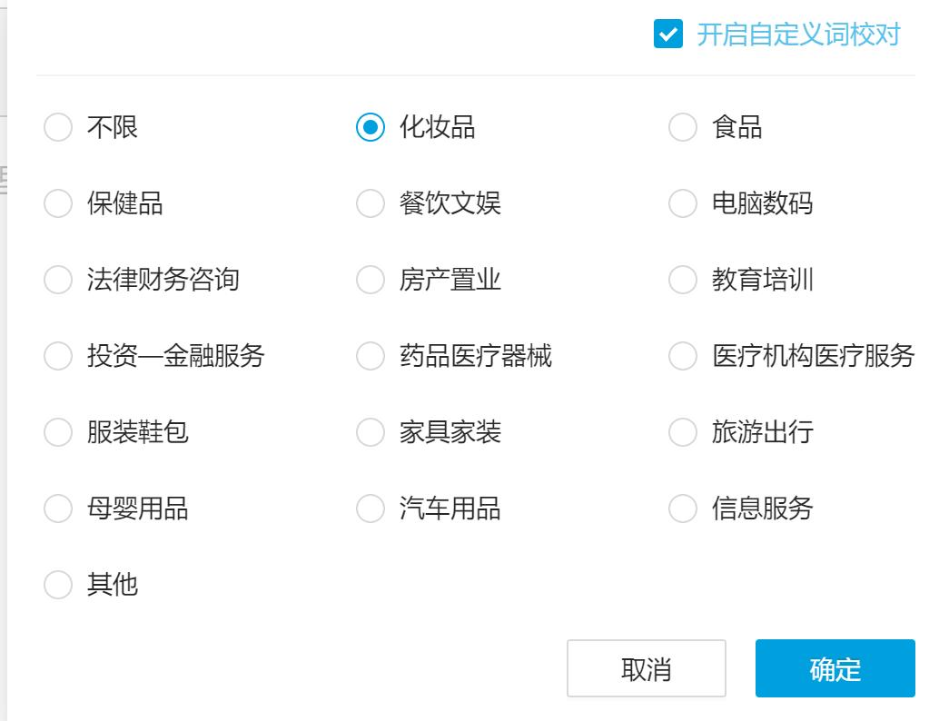Select the 母婴用品 option

coord(57,509)
